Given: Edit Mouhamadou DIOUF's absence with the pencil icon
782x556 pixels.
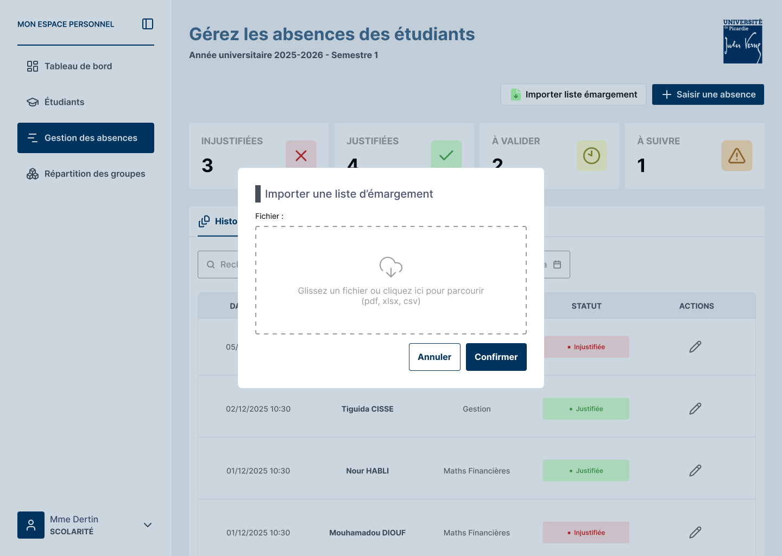Looking at the screenshot, I should pyautogui.click(x=695, y=533).
